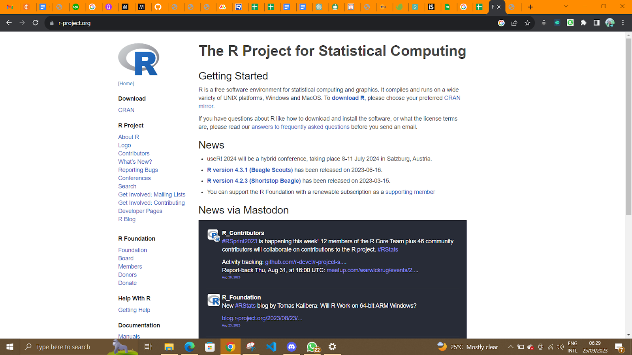Screen dimensions: 632x355
Task: Open the About R link
Action: point(128,137)
